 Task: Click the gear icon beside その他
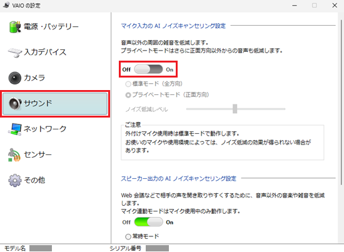[x=15, y=180]
